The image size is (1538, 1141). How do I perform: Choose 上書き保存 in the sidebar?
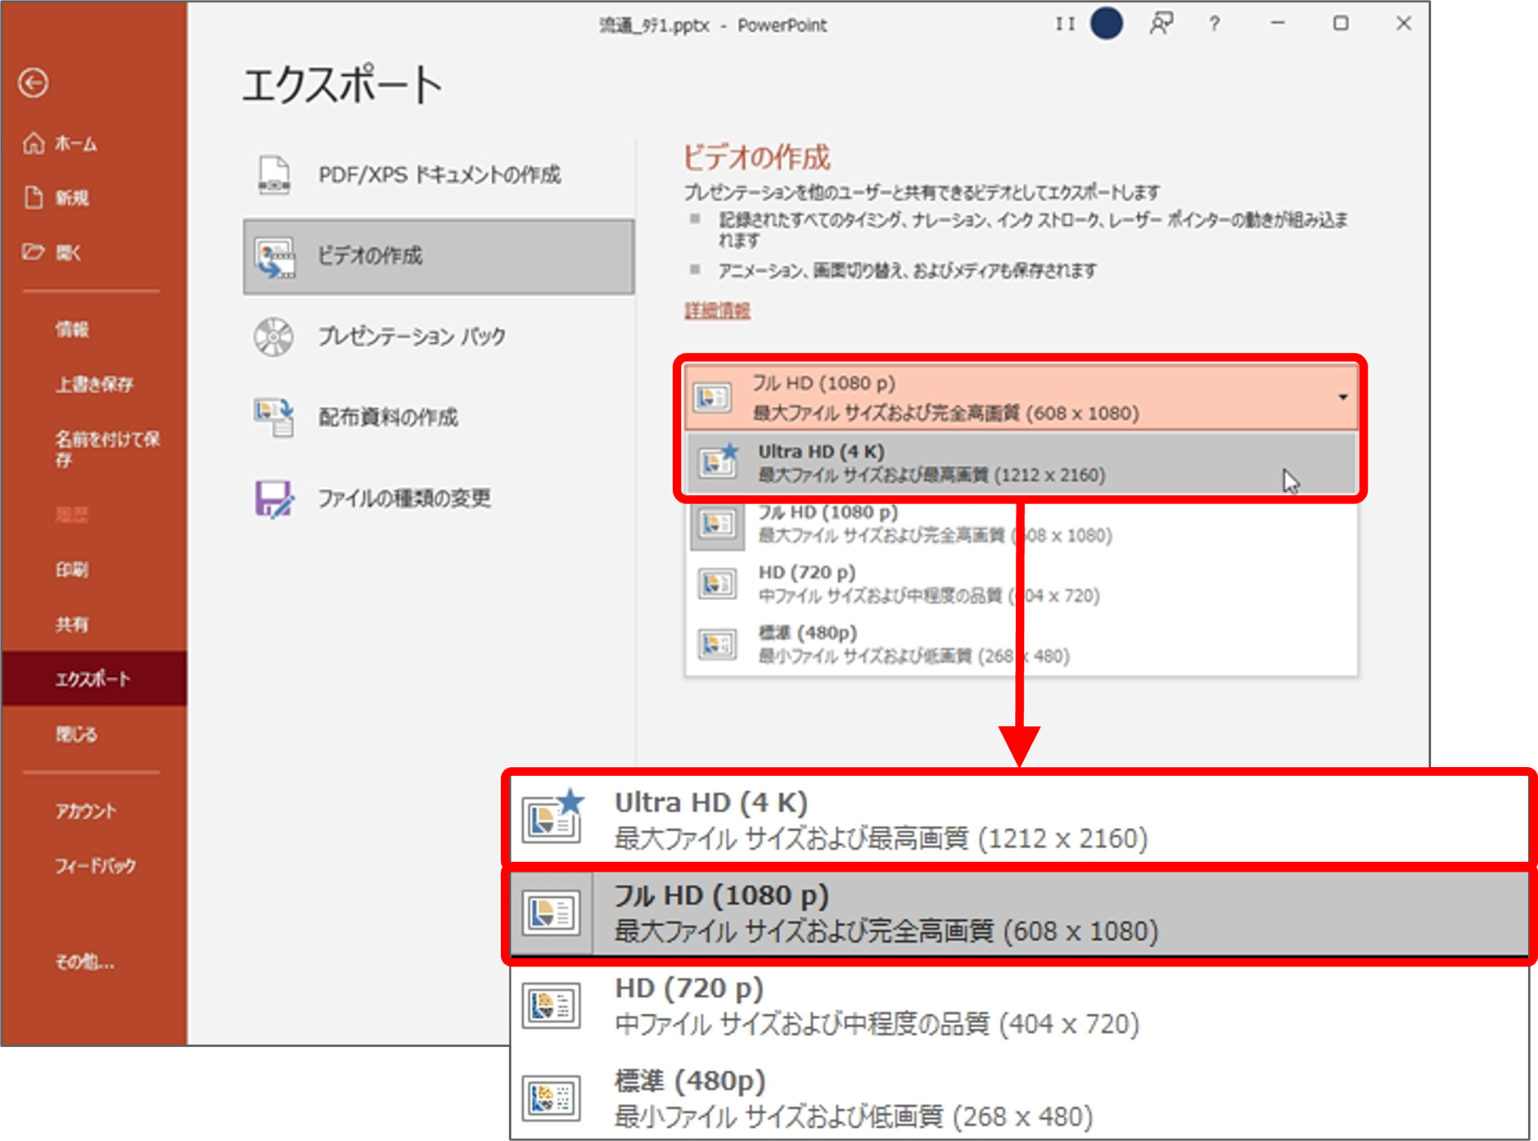pos(92,384)
